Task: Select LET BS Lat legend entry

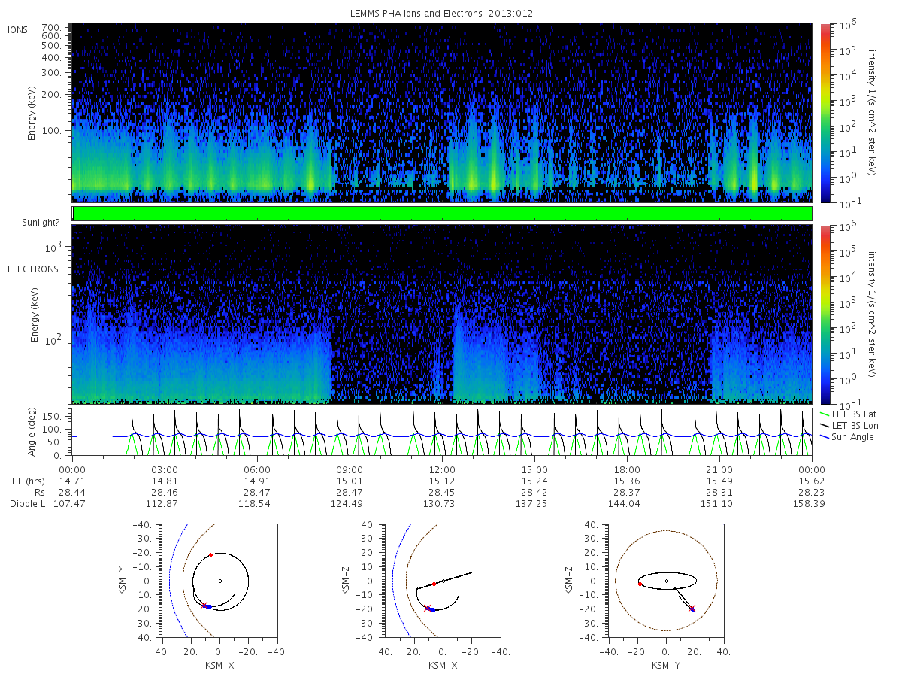Action: [x=851, y=414]
